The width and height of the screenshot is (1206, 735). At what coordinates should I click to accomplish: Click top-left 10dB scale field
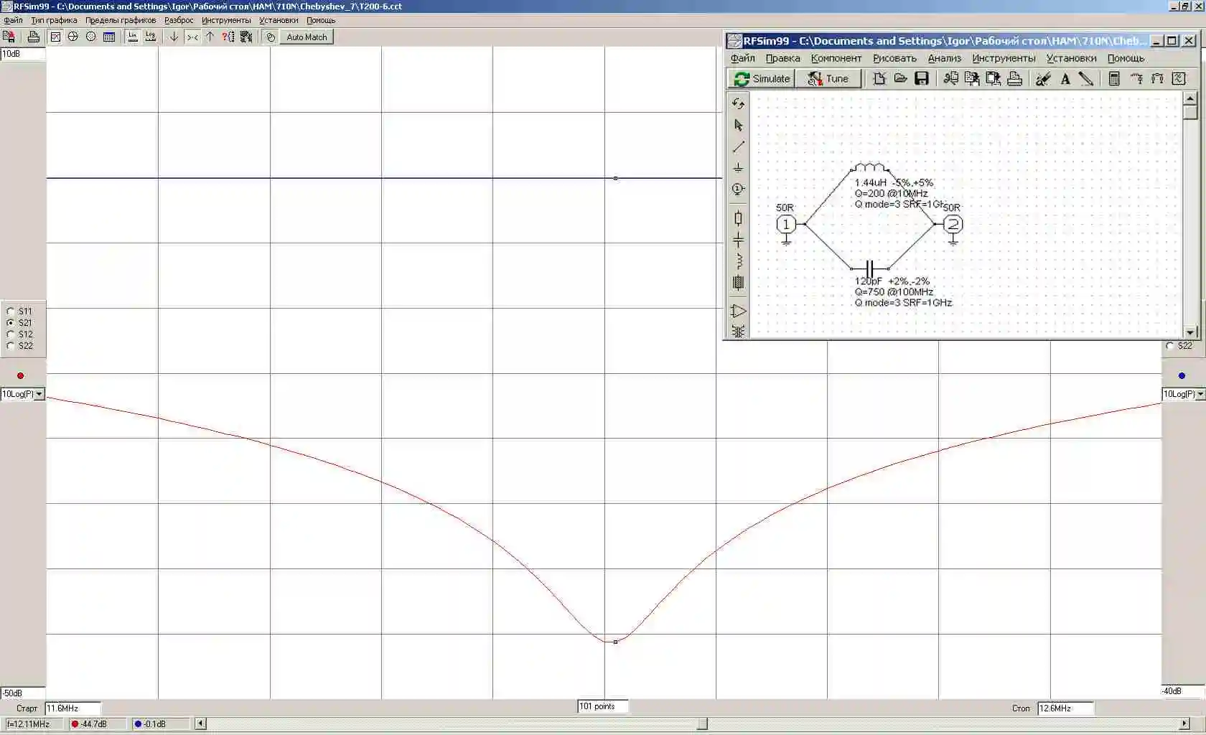tap(23, 54)
